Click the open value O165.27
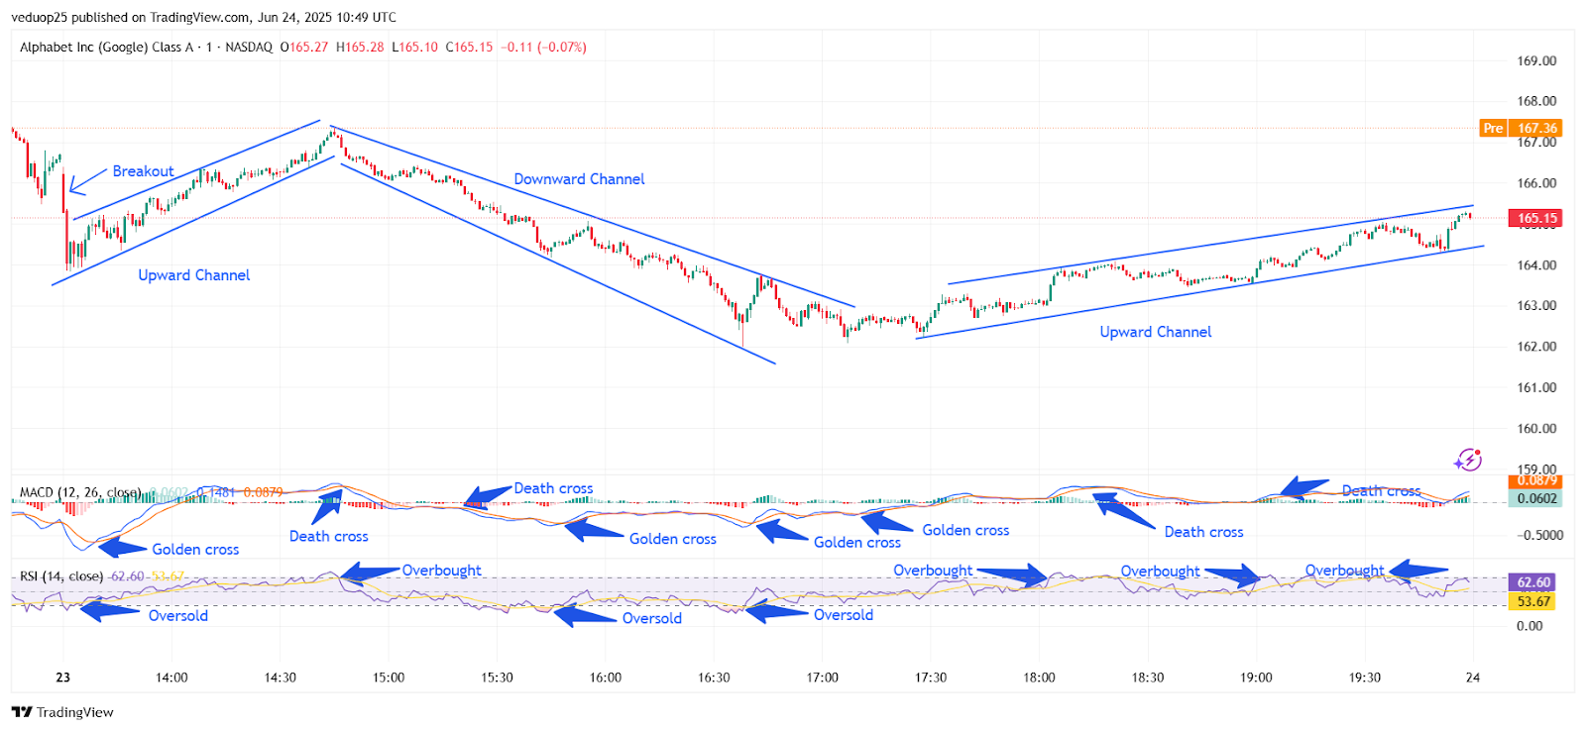The height and width of the screenshot is (731, 1586). (x=304, y=47)
